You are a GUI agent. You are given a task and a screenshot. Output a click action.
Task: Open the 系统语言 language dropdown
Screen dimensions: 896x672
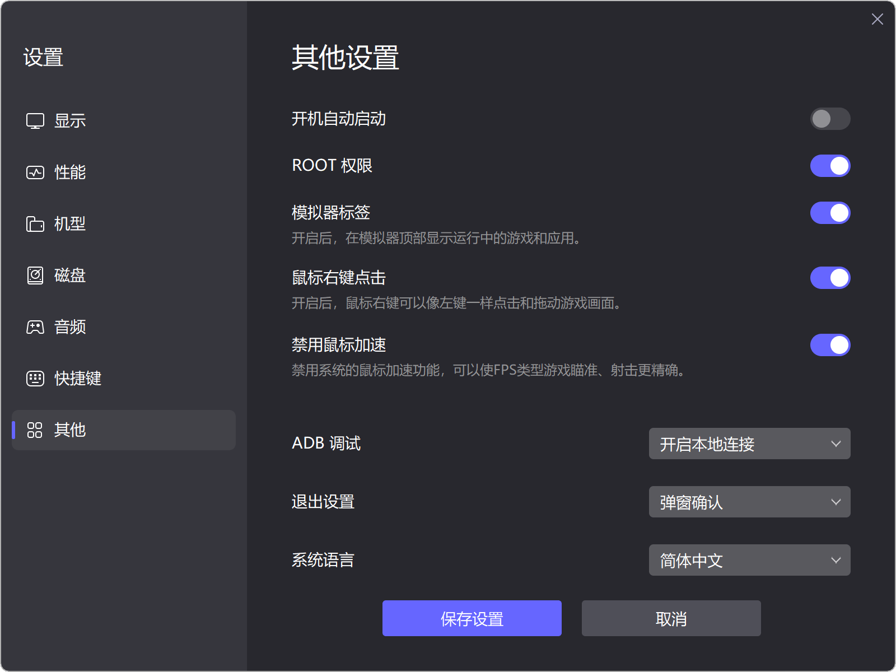749,560
